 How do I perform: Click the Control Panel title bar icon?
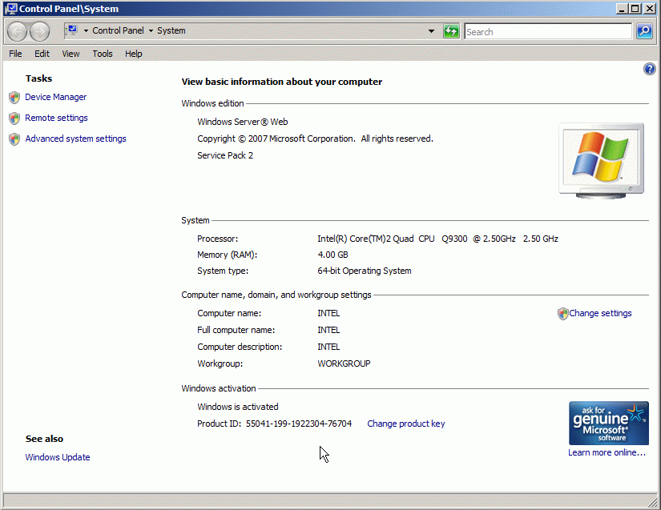(x=11, y=9)
